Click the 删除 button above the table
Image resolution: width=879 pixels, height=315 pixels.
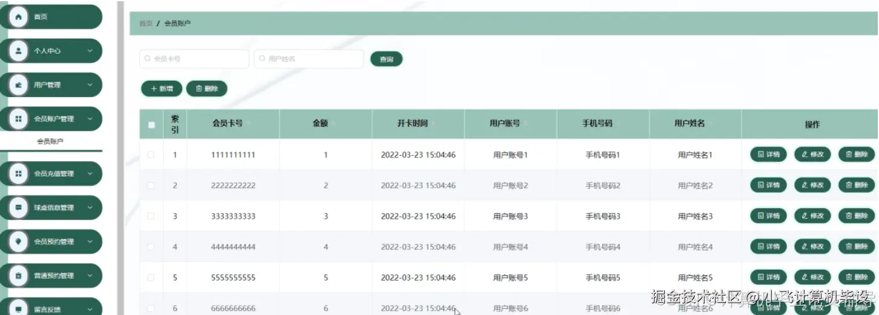tap(206, 89)
